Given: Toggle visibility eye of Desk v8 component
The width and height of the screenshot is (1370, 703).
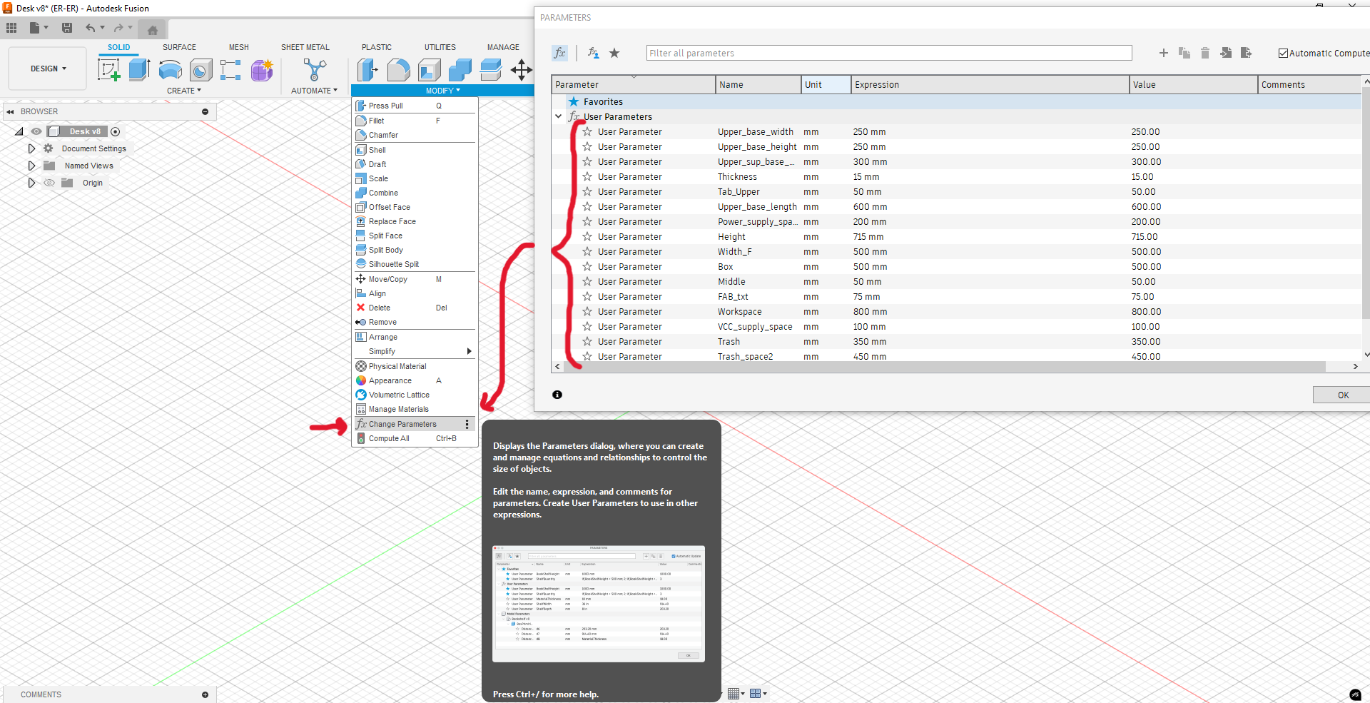Looking at the screenshot, I should point(36,131).
